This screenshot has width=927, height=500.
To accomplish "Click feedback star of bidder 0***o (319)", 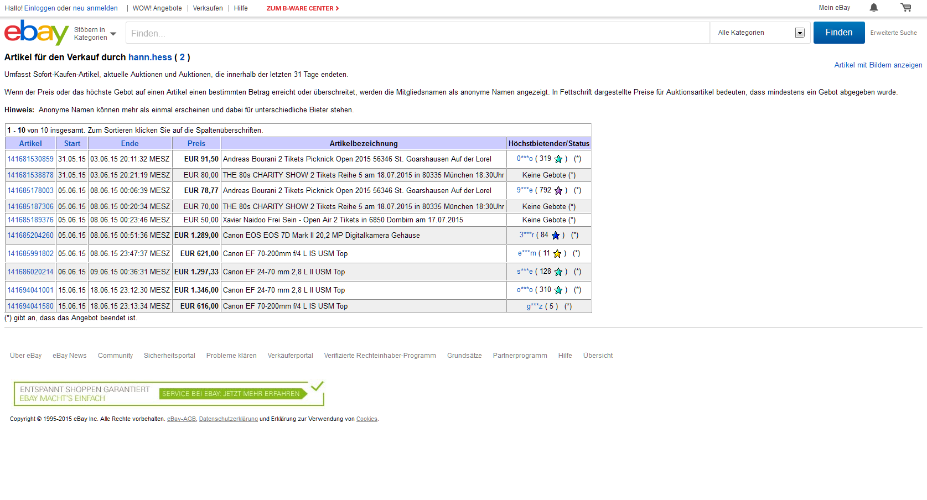I will [558, 159].
